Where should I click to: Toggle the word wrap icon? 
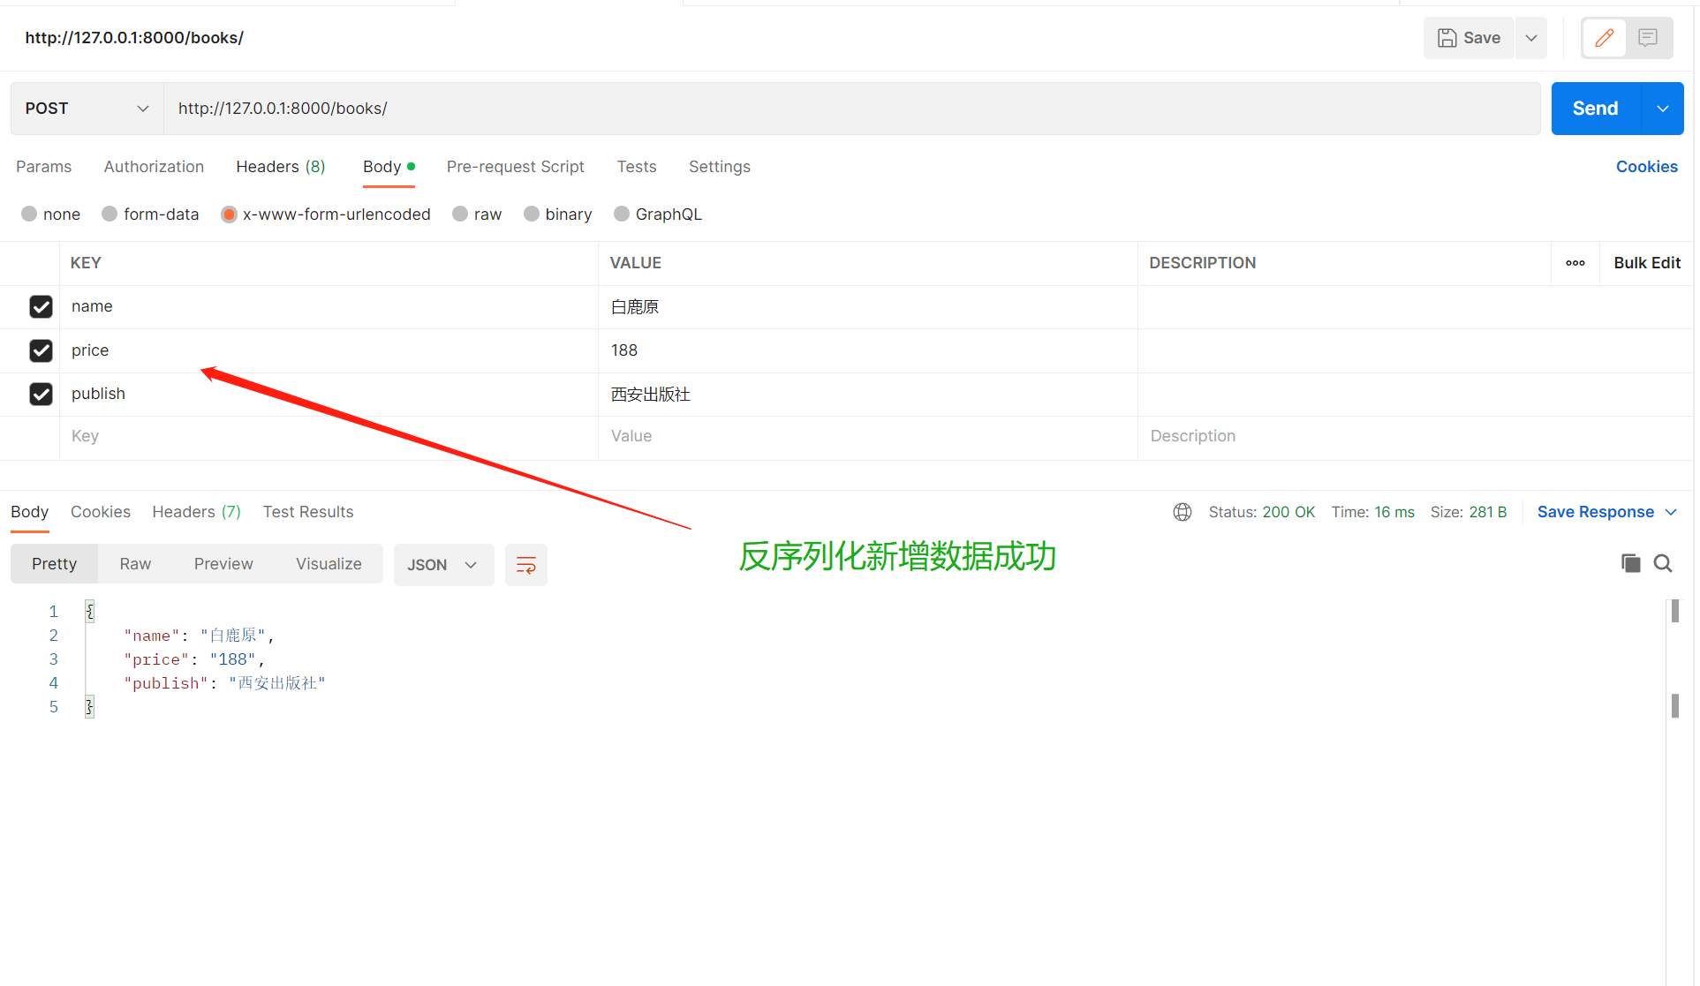click(525, 565)
